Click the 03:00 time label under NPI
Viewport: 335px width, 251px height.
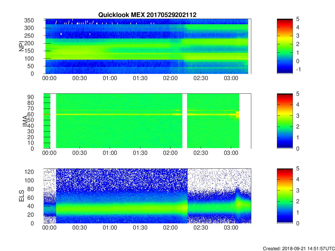(x=231, y=78)
